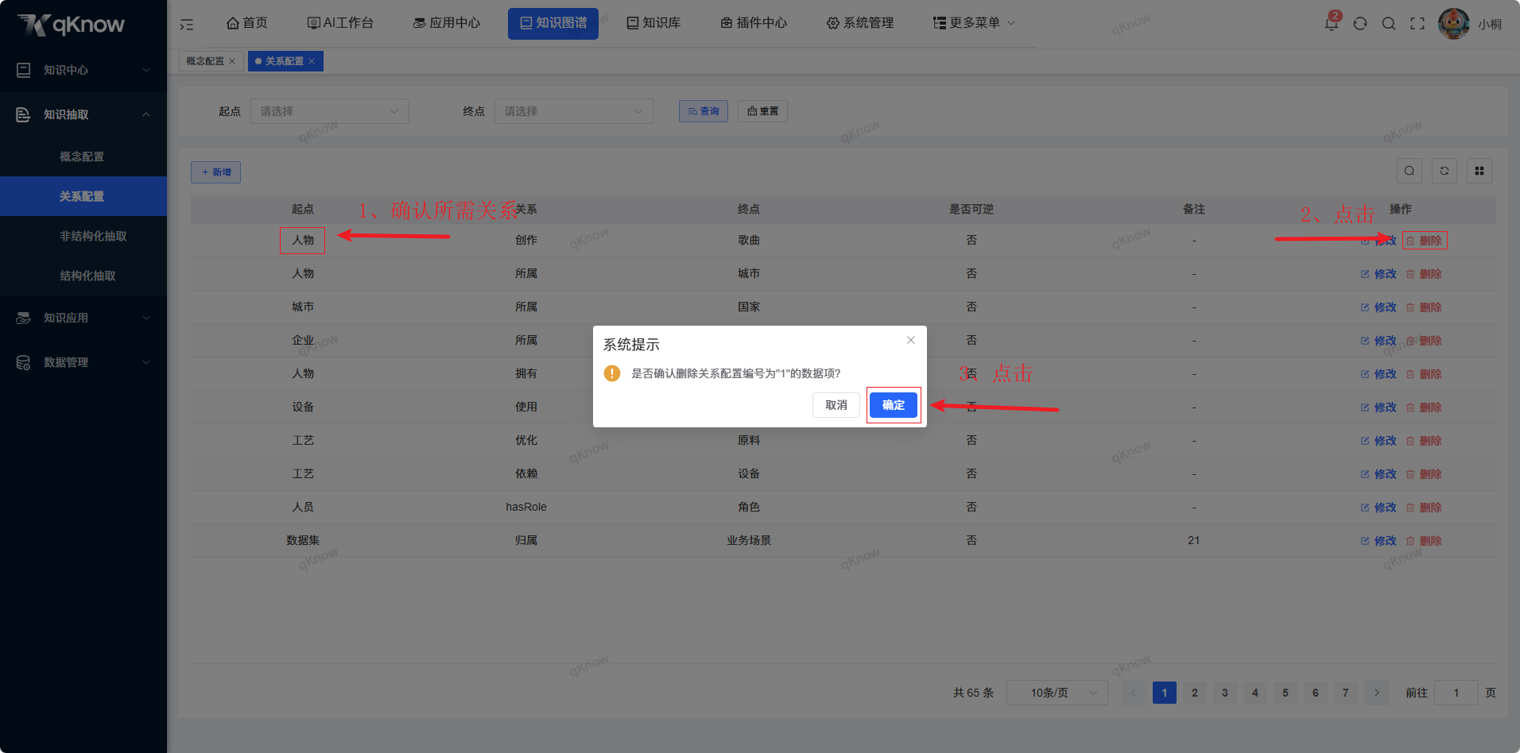Click hasRole relation cell

pyautogui.click(x=526, y=507)
